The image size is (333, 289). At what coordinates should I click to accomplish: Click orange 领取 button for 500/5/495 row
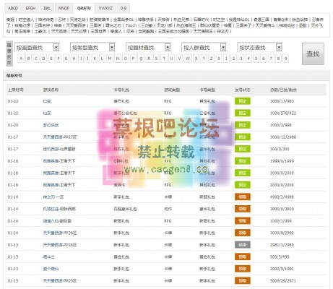243,257
